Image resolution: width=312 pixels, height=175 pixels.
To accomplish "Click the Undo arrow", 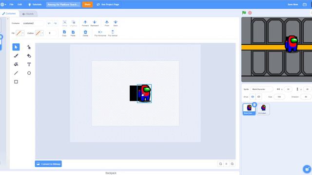I will (x=49, y=23).
